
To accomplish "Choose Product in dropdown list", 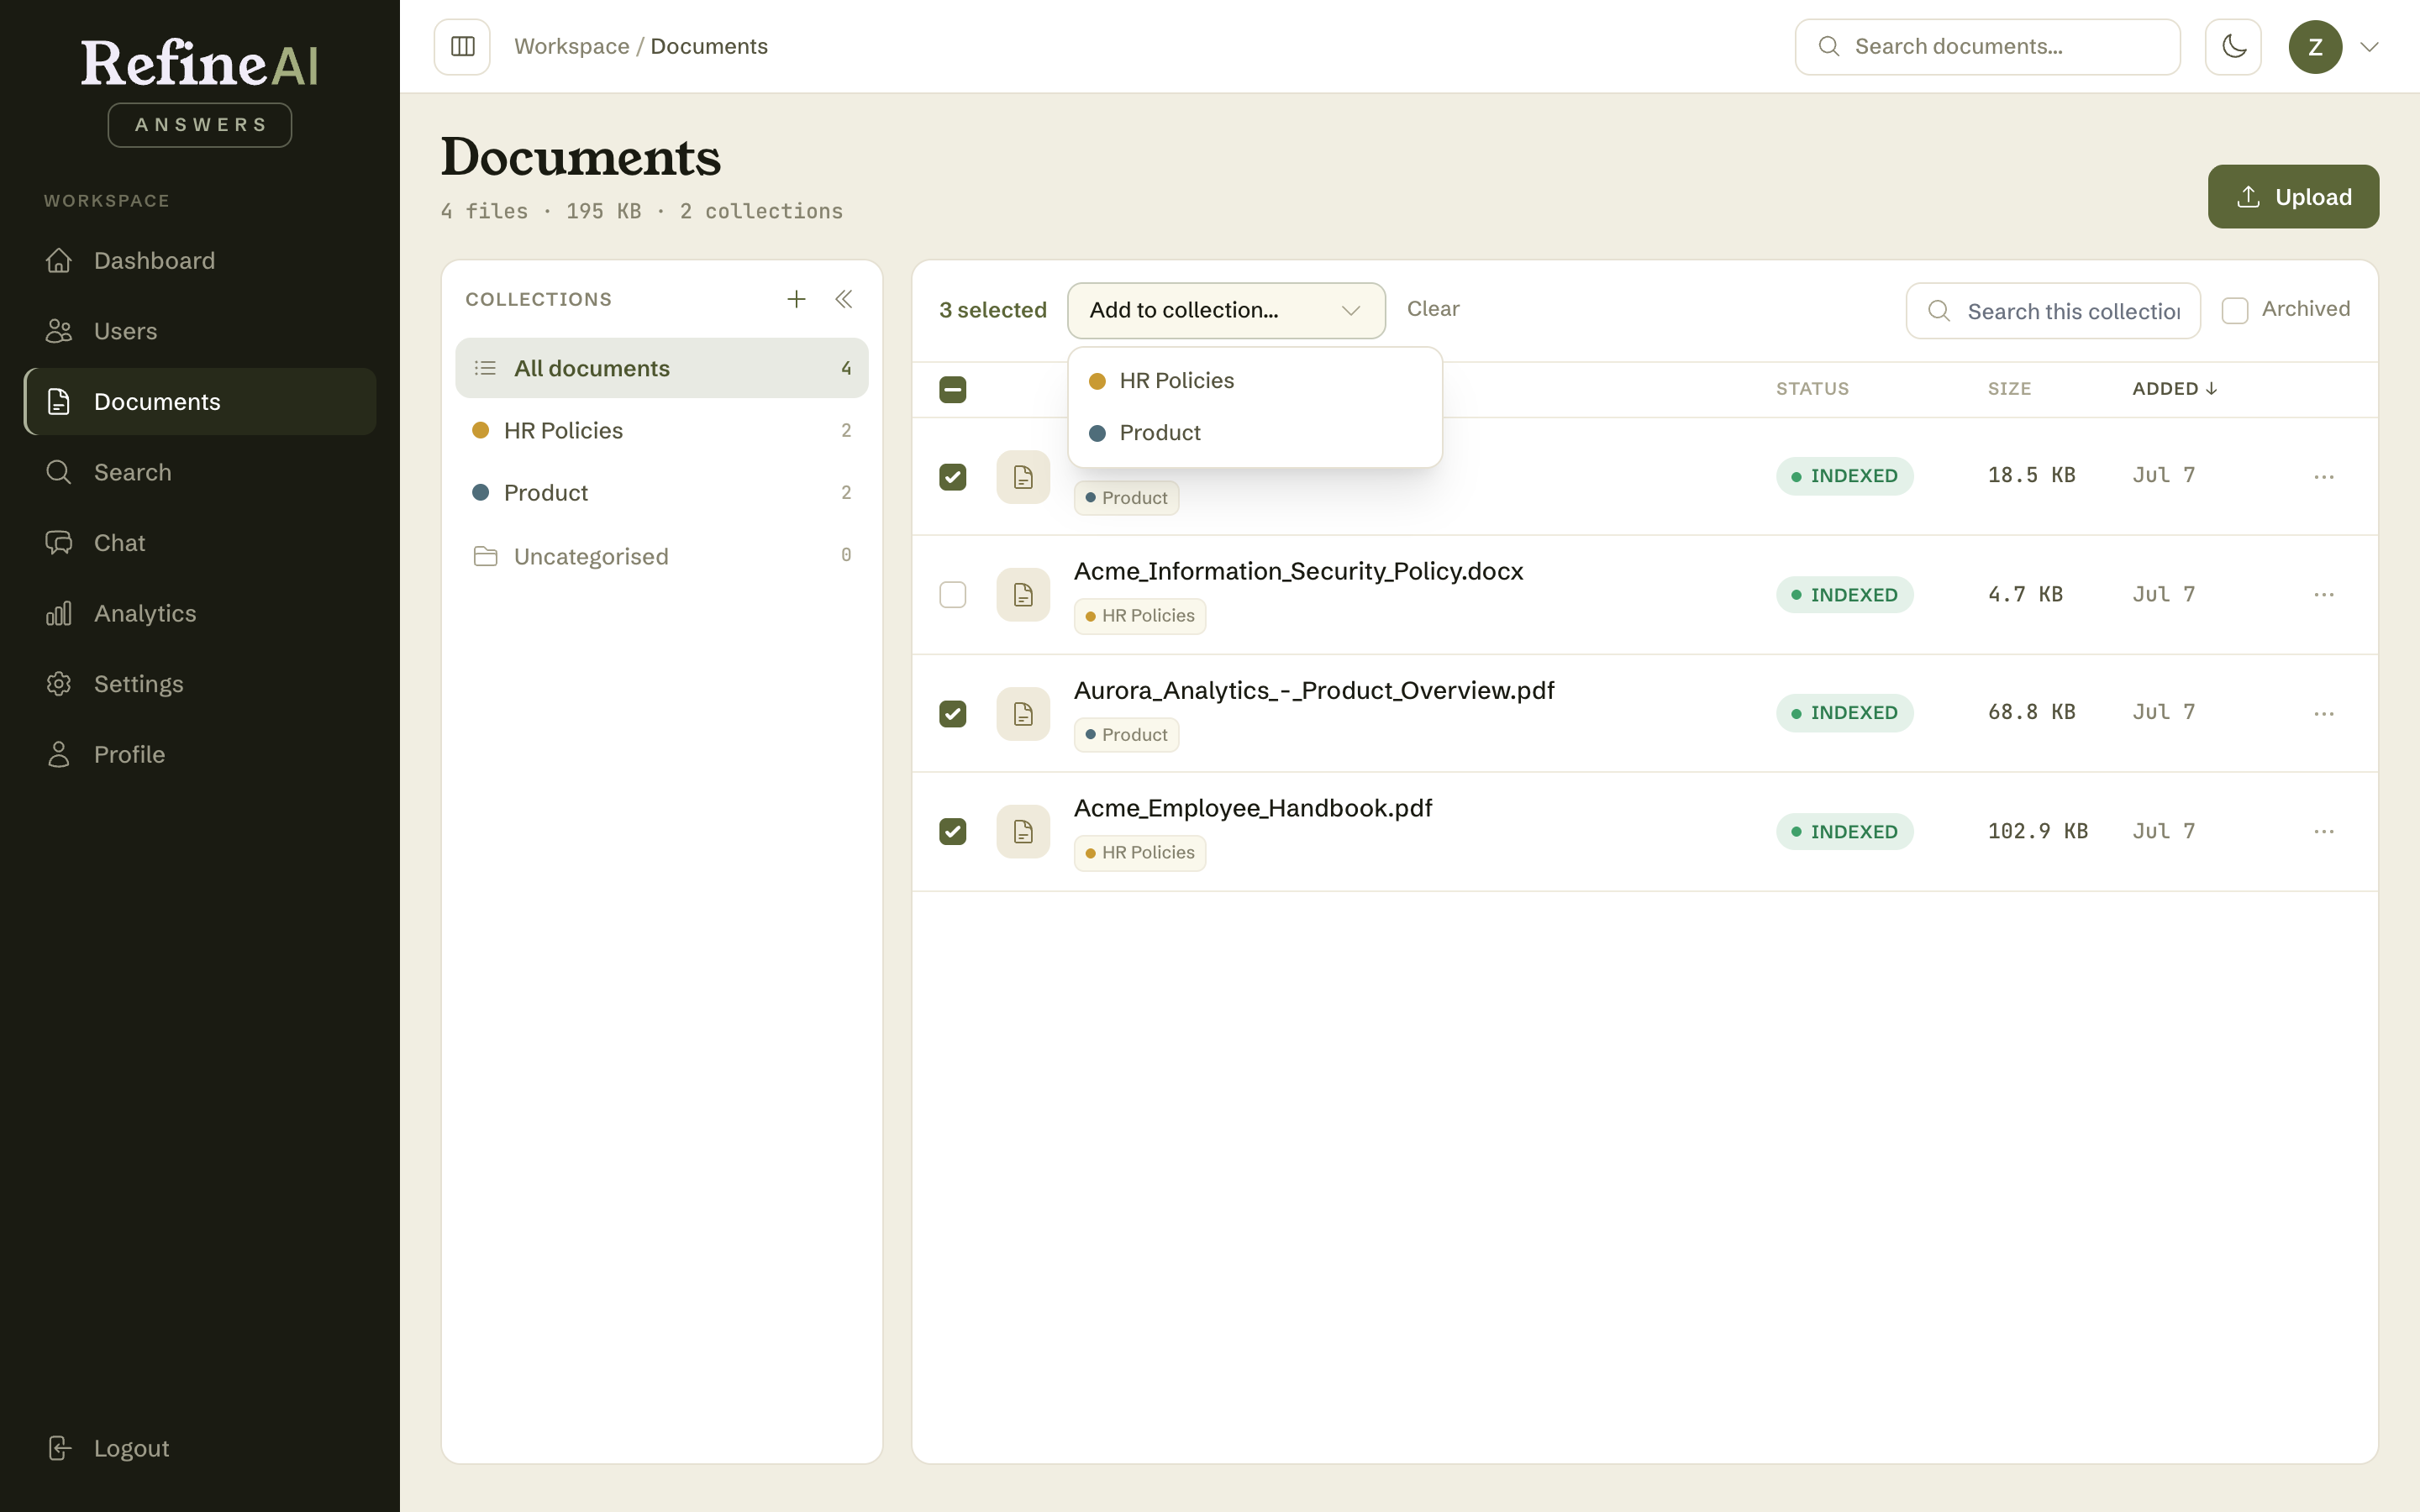I will tap(1255, 433).
